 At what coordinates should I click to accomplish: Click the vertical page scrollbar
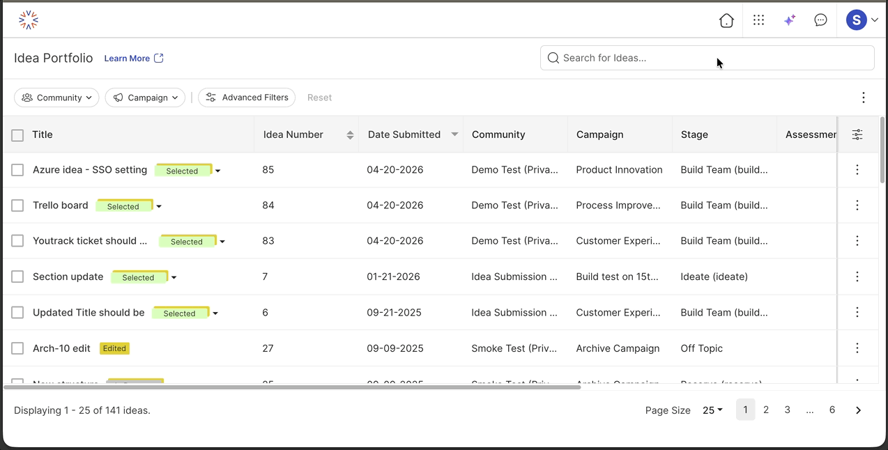coord(882,150)
